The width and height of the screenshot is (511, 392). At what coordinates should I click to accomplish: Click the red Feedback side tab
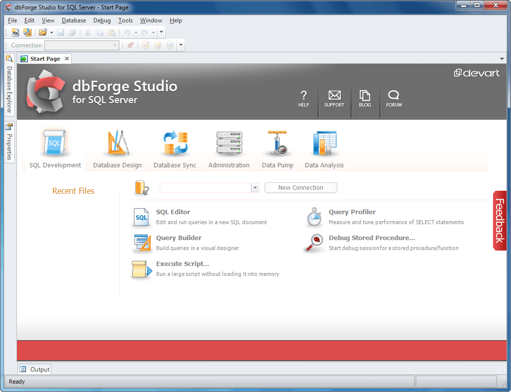tap(500, 221)
